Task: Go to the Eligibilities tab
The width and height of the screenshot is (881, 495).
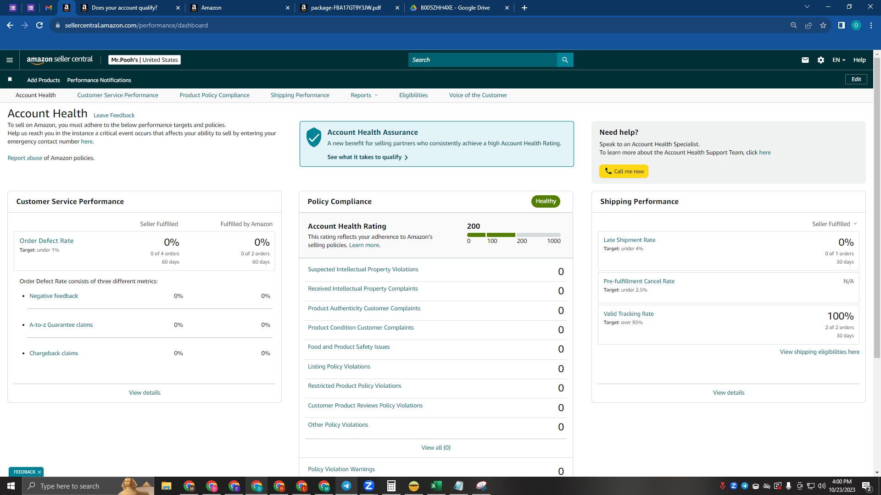Action: click(413, 95)
